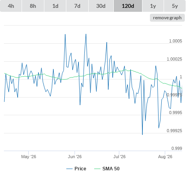Click the 0.99925 y-axis label

[174, 131]
